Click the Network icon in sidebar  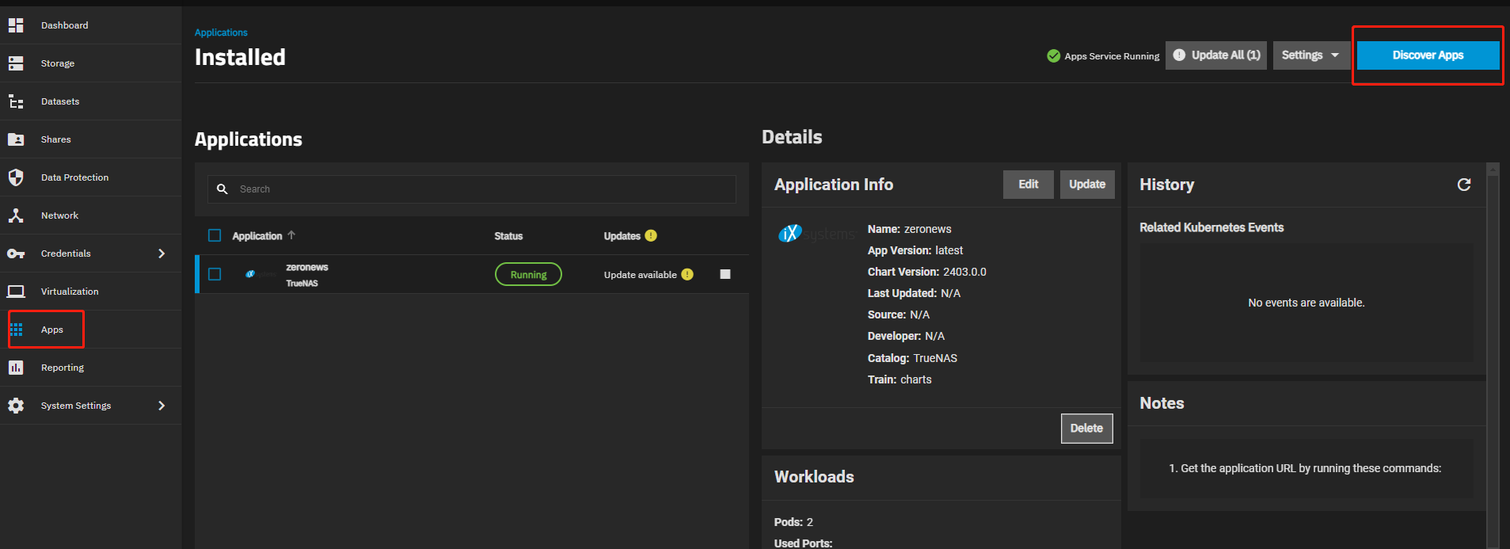(x=16, y=215)
